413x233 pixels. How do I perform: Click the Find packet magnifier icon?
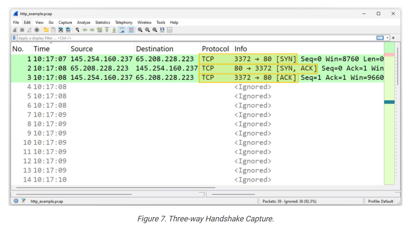[x=78, y=30]
